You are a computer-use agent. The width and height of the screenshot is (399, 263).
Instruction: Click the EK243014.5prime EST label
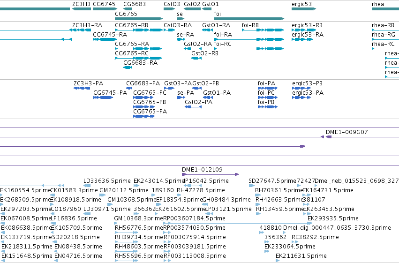point(159,181)
